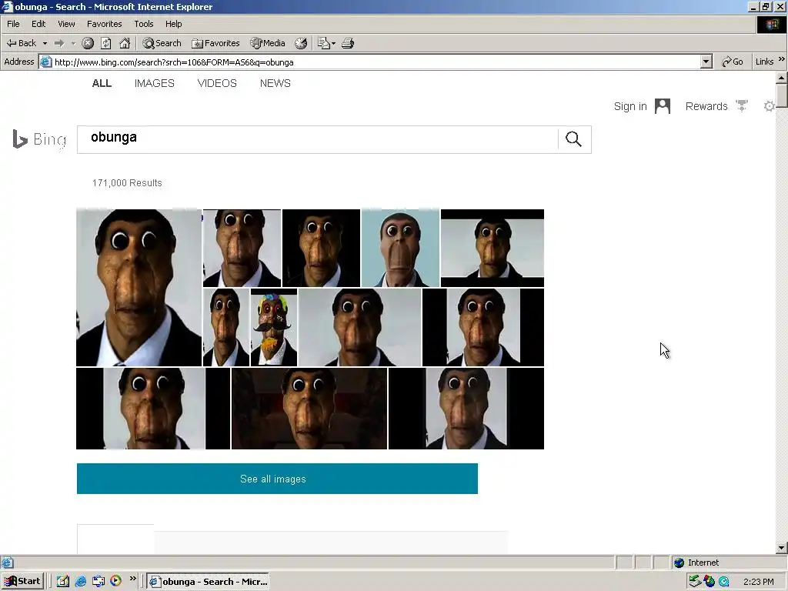Open red dark background bottom thumbnail
The height and width of the screenshot is (591, 788).
[309, 409]
